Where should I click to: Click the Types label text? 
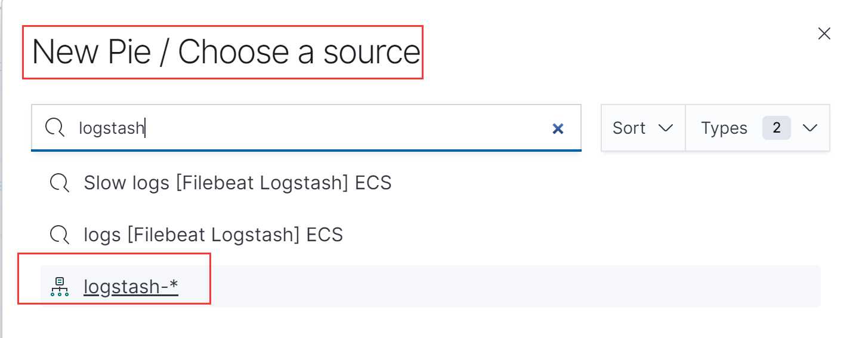[724, 128]
